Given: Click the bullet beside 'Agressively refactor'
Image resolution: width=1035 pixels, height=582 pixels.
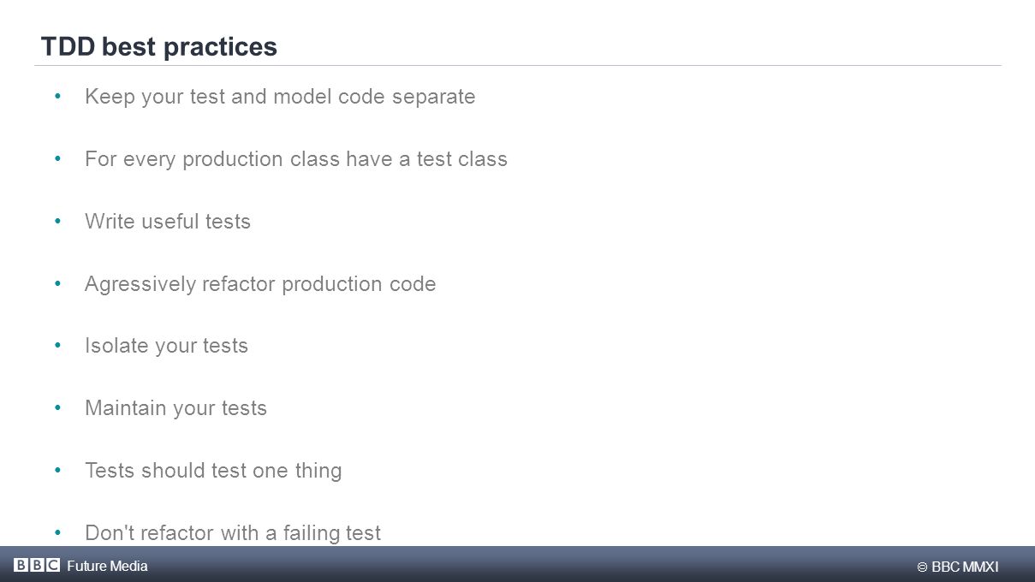Looking at the screenshot, I should 57,283.
